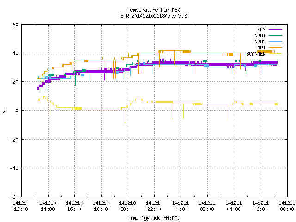
Task: Click the x-axis tick 141210 14:00
Action: click(x=48, y=206)
